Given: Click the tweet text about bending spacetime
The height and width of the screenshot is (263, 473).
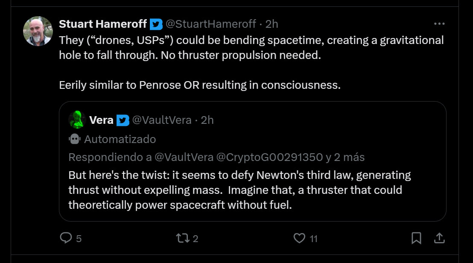Looking at the screenshot, I should tap(251, 48).
